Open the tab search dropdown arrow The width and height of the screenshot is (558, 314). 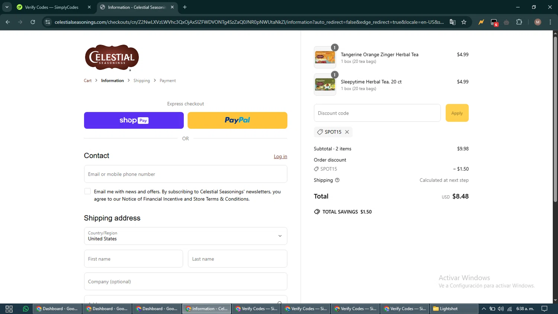(x=7, y=7)
